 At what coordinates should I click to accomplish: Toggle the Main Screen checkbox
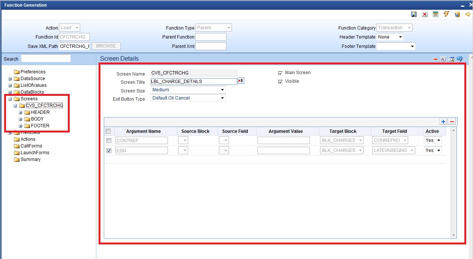[280, 73]
